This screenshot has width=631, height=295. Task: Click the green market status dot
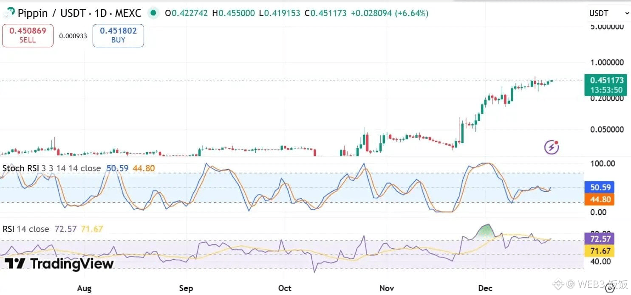[x=153, y=13]
